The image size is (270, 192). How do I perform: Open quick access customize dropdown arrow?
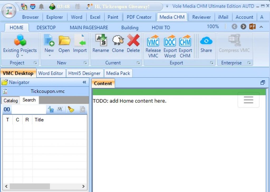click(x=167, y=6)
